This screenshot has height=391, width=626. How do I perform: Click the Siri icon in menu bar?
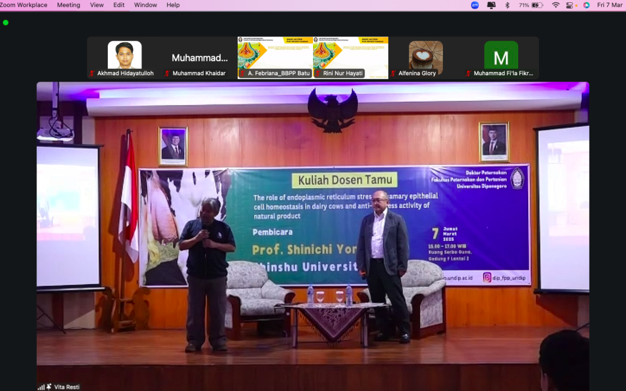(x=587, y=5)
